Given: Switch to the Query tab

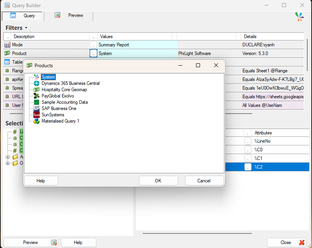Looking at the screenshot, I should 22,16.
